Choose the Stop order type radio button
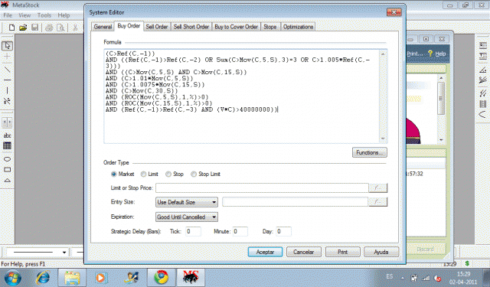This screenshot has width=490, height=287. (x=168, y=174)
